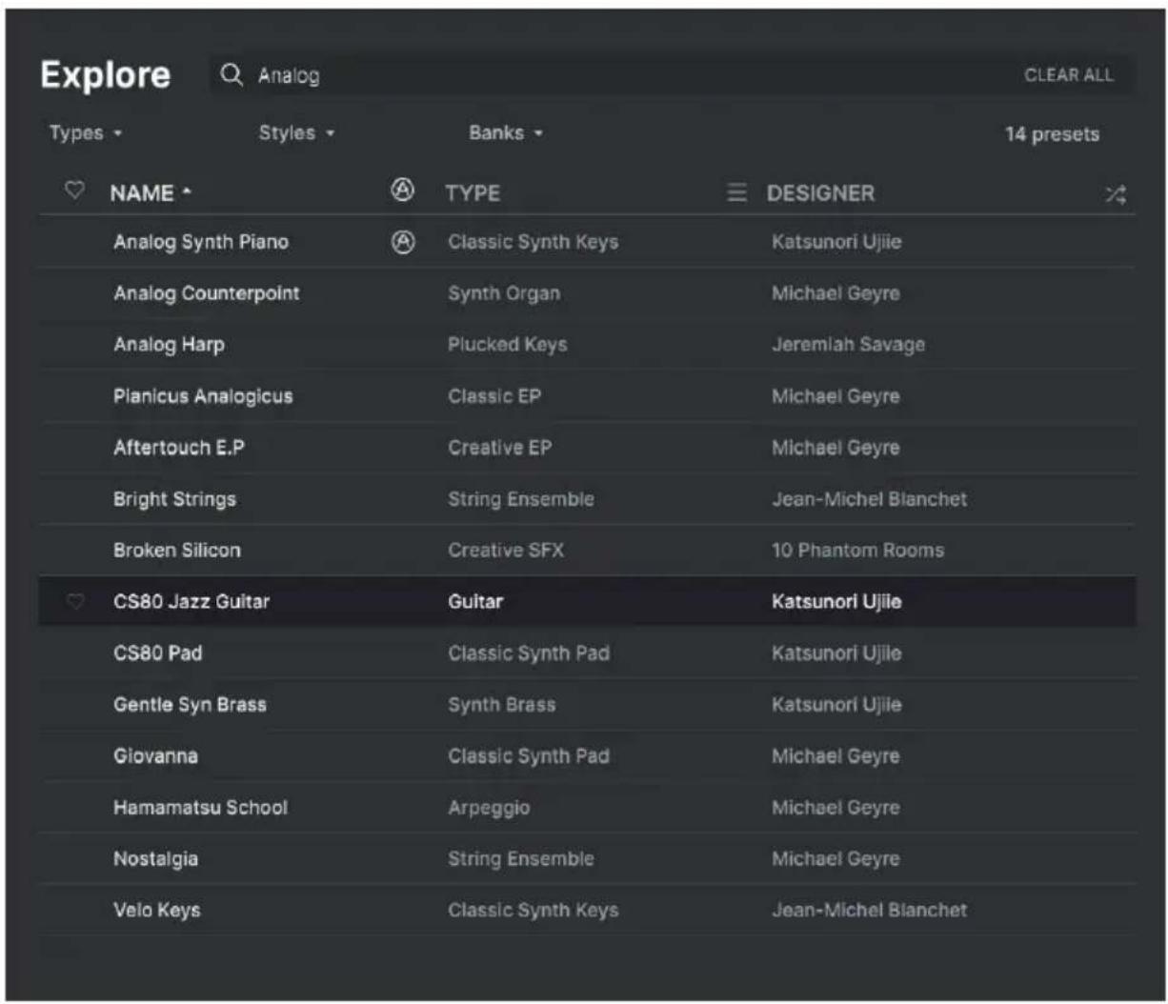Select the Broken Silicon preset

pos(587,551)
